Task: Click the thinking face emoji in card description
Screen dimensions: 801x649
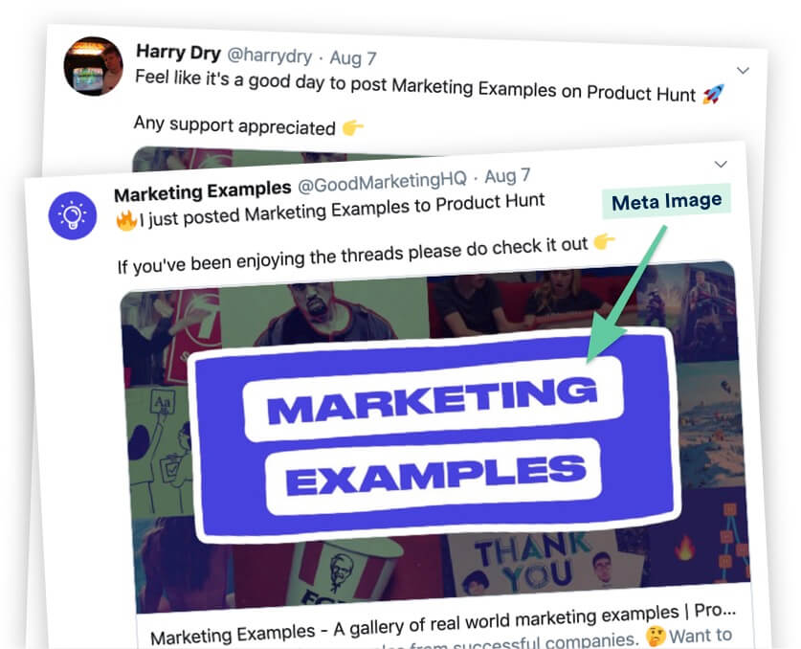Action: [656, 637]
